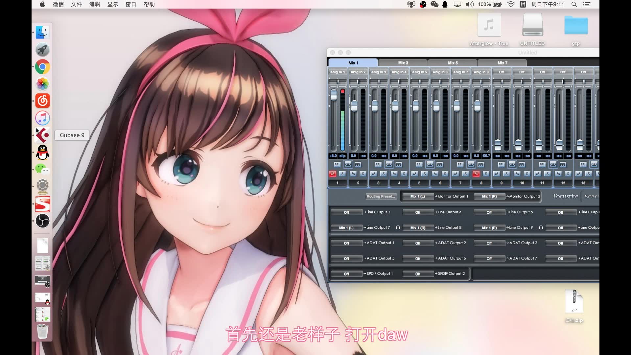Open Trash in the dock
This screenshot has height=355, width=631.
pyautogui.click(x=43, y=331)
